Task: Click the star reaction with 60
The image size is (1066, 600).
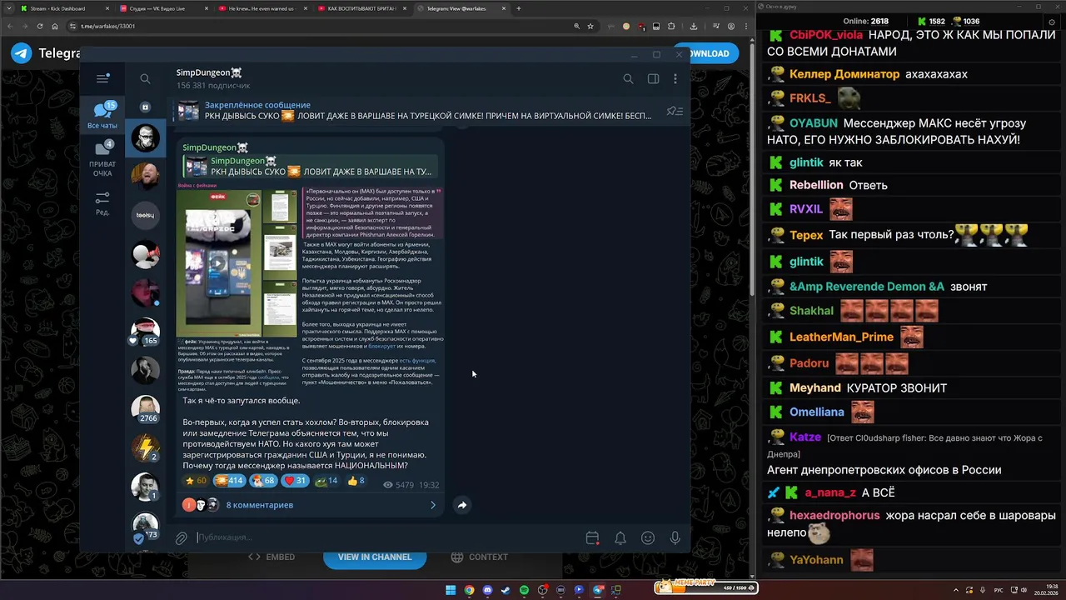Action: (x=195, y=481)
